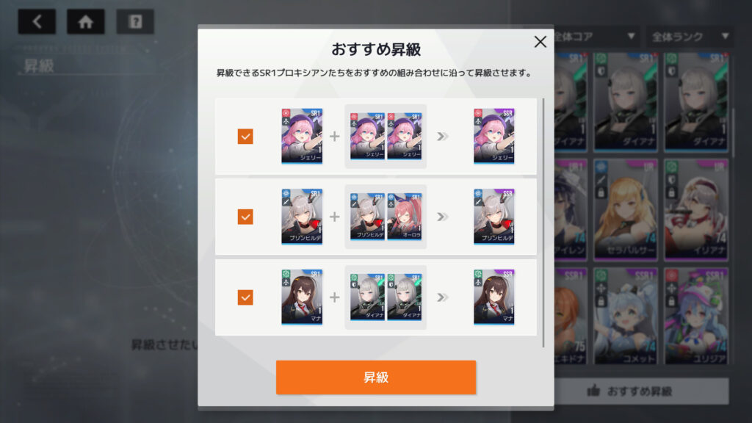Select the SSR マナ result card
Image resolution: width=752 pixels, height=423 pixels.
pyautogui.click(x=494, y=297)
